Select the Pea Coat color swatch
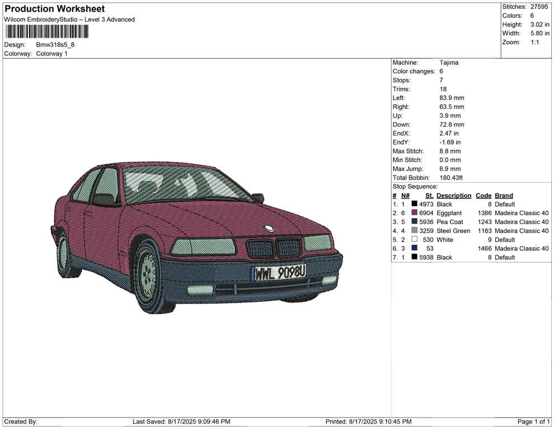The image size is (554, 427). pos(414,222)
